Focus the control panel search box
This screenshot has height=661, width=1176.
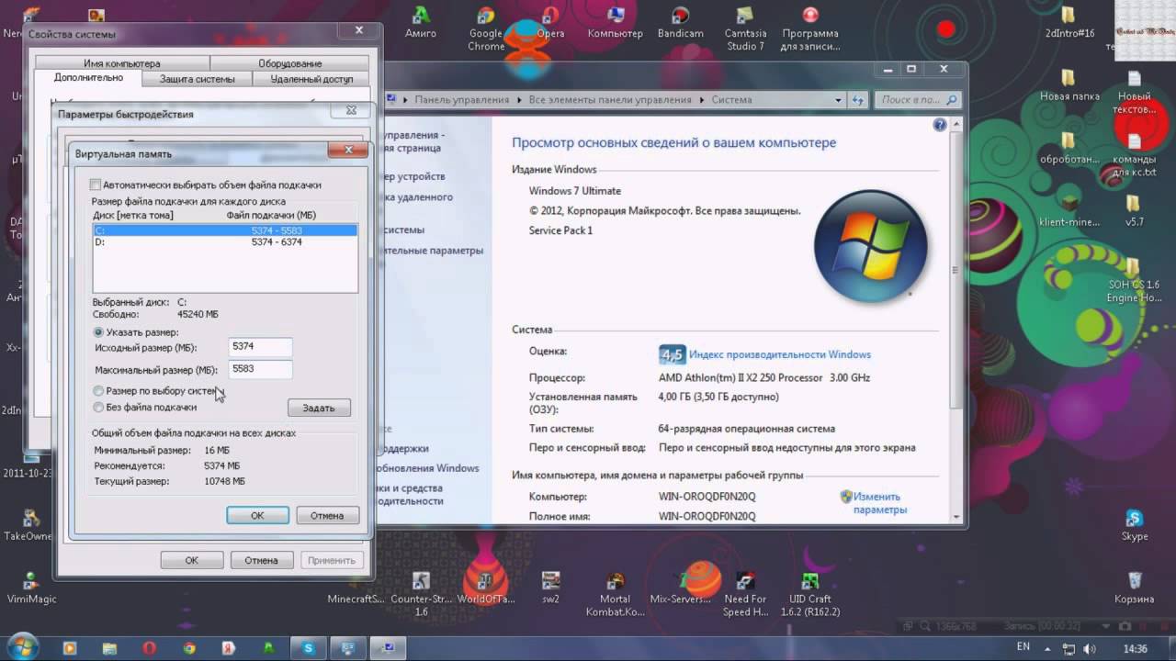919,100
